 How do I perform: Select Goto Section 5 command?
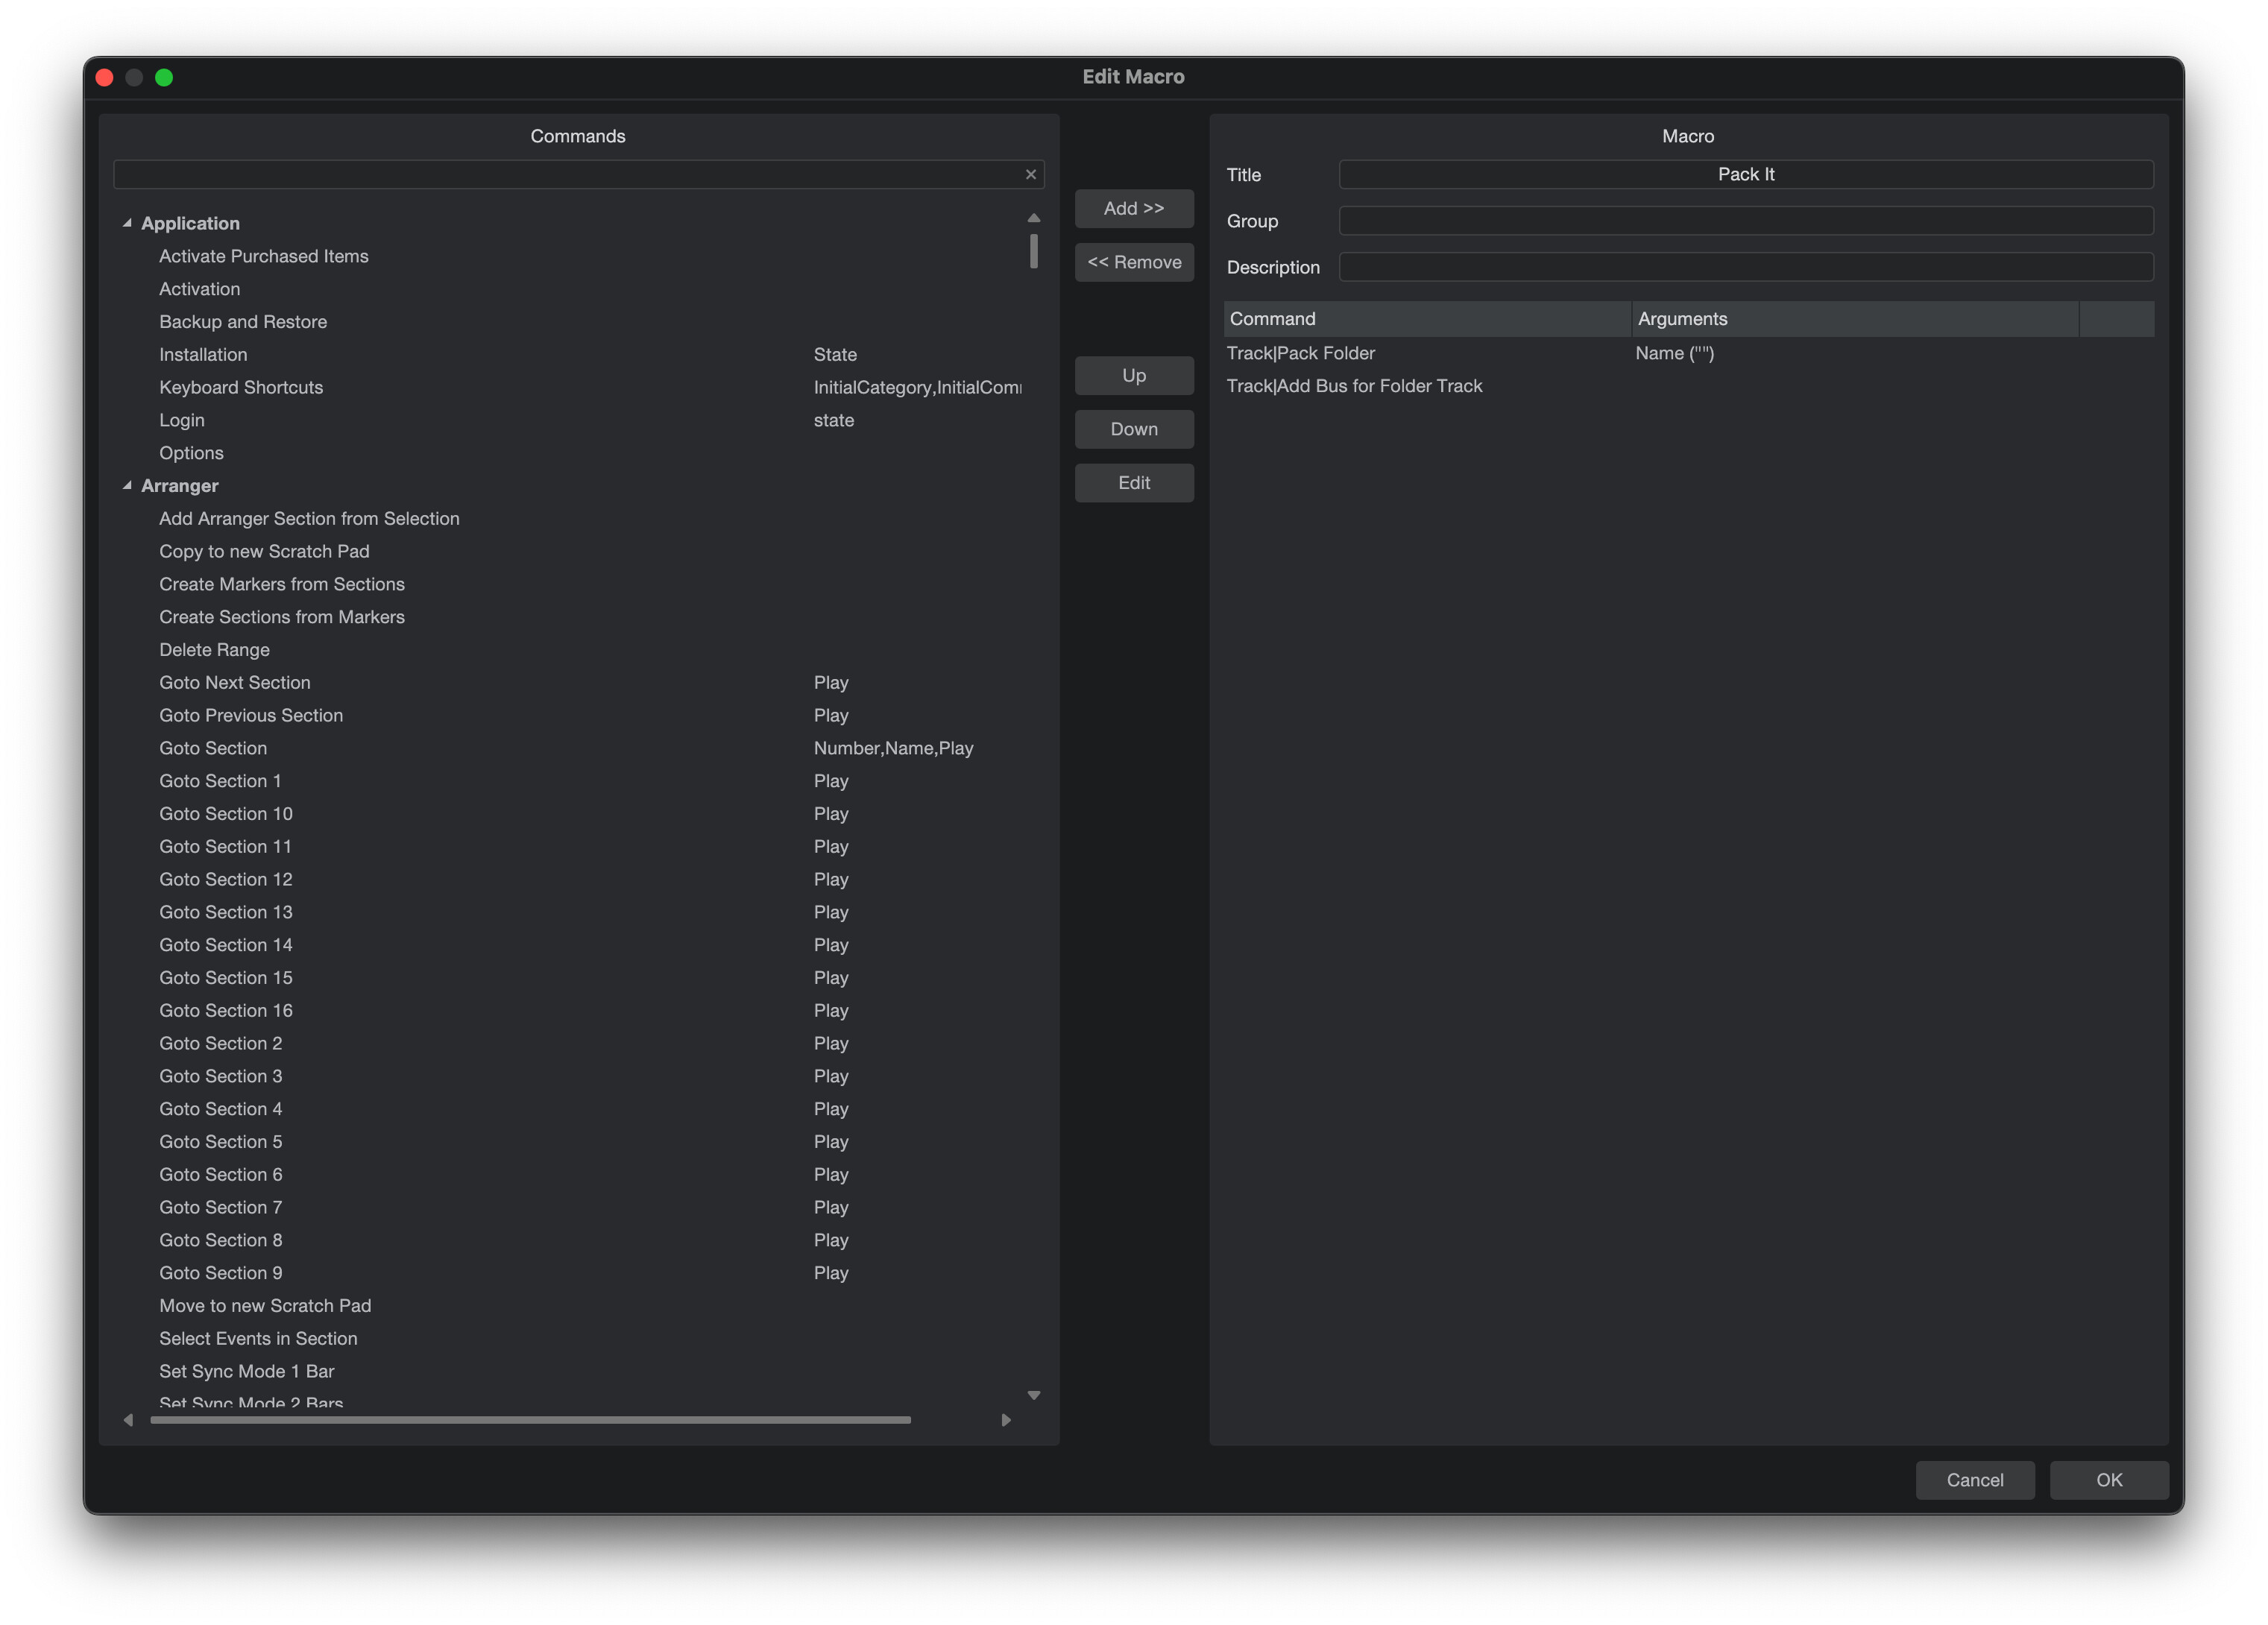[221, 1142]
